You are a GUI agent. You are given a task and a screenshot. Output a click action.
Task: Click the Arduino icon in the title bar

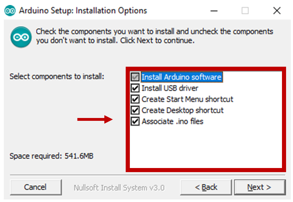(10, 10)
